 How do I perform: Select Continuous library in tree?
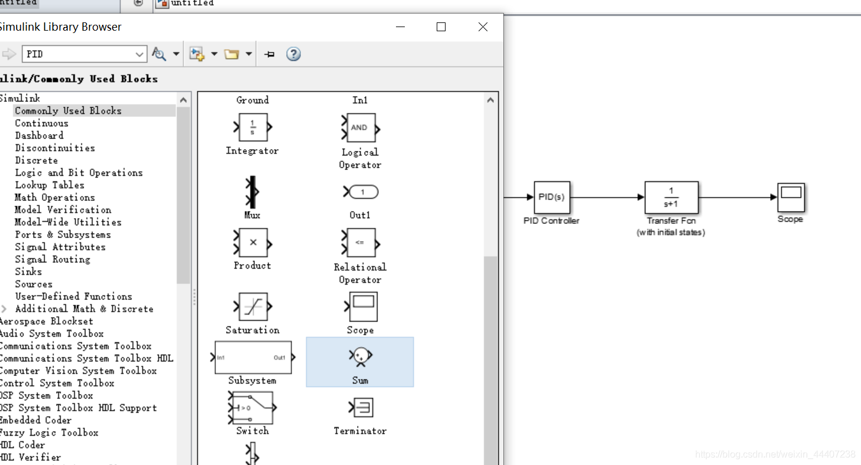(42, 123)
